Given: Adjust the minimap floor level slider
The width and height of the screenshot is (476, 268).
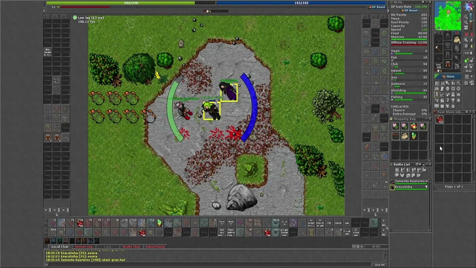Looking at the screenshot, I should [x=471, y=21].
